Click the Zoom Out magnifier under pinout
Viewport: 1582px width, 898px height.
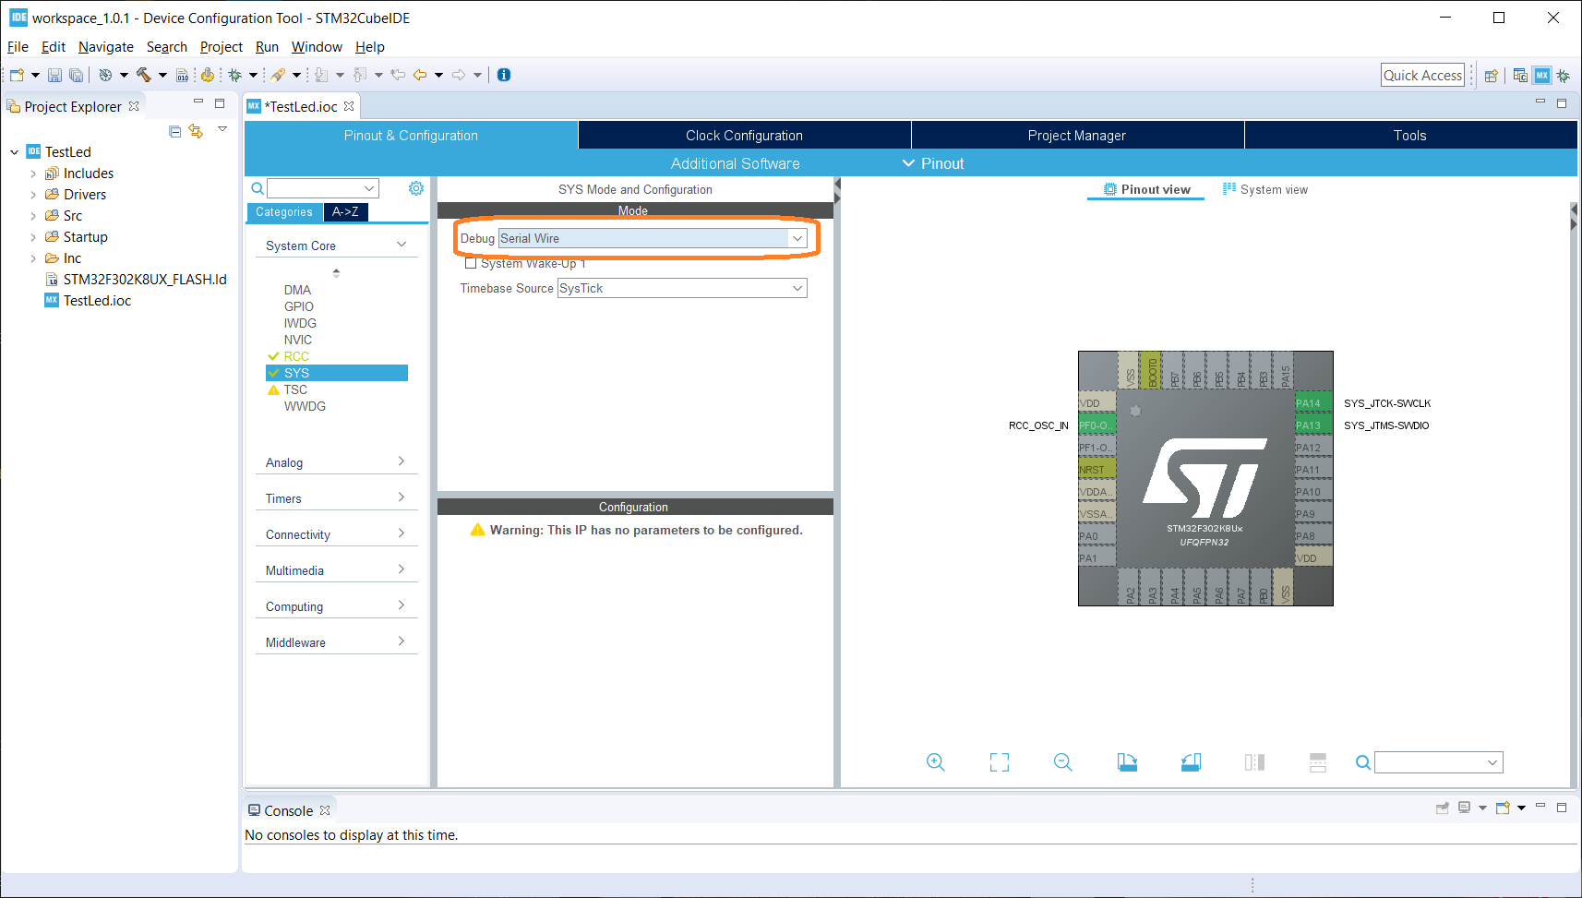pos(1063,762)
